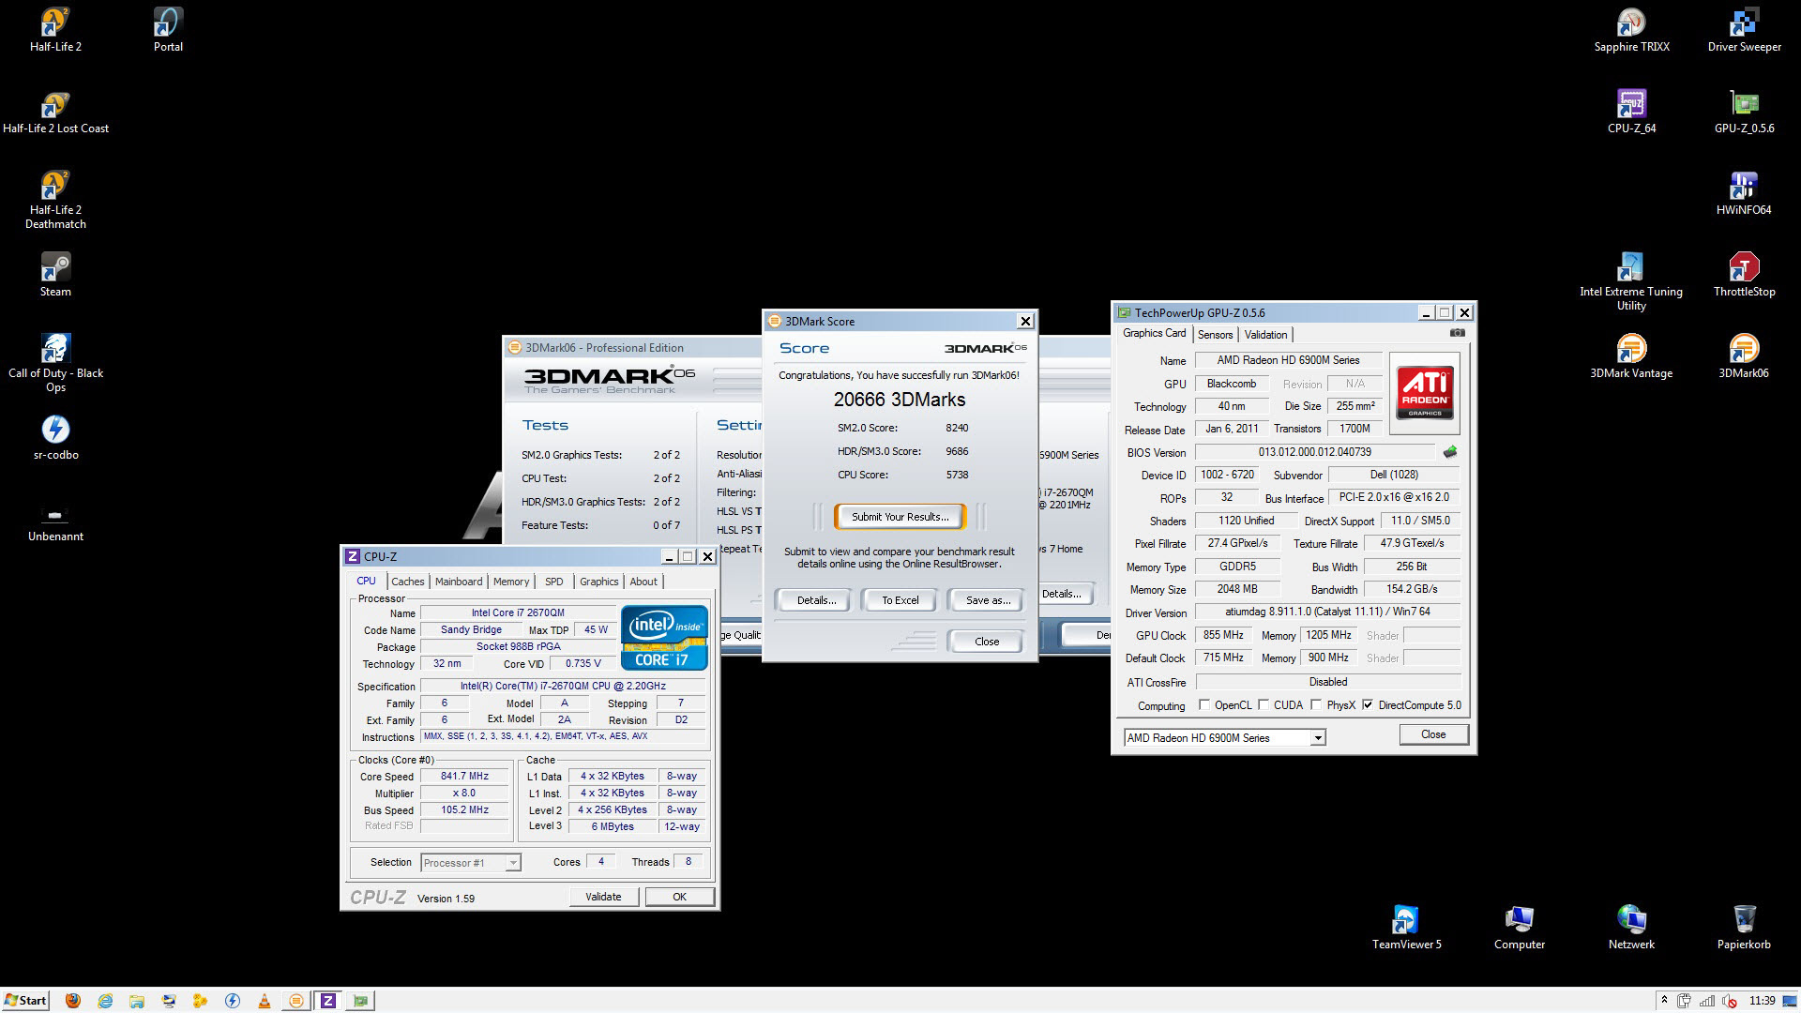Viewport: 1801px width, 1013px height.
Task: Show hidden system tray icons
Action: coord(1663,1001)
